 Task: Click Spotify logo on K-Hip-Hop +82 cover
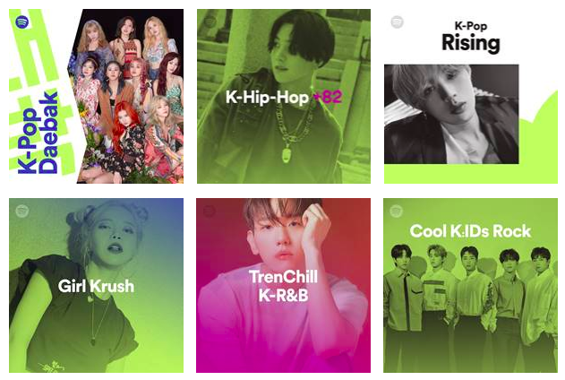210,22
